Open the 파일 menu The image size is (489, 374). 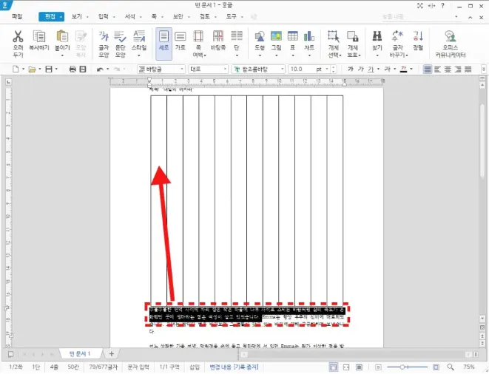[x=17, y=16]
